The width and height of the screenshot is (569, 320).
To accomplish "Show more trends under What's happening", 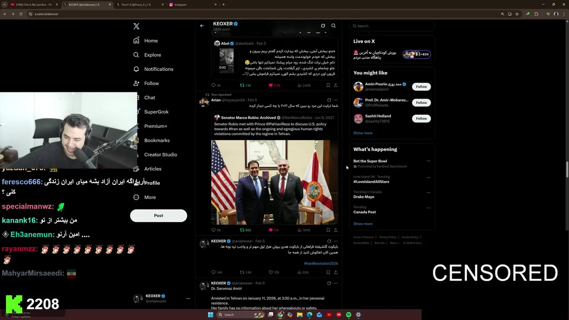I will 363,224.
